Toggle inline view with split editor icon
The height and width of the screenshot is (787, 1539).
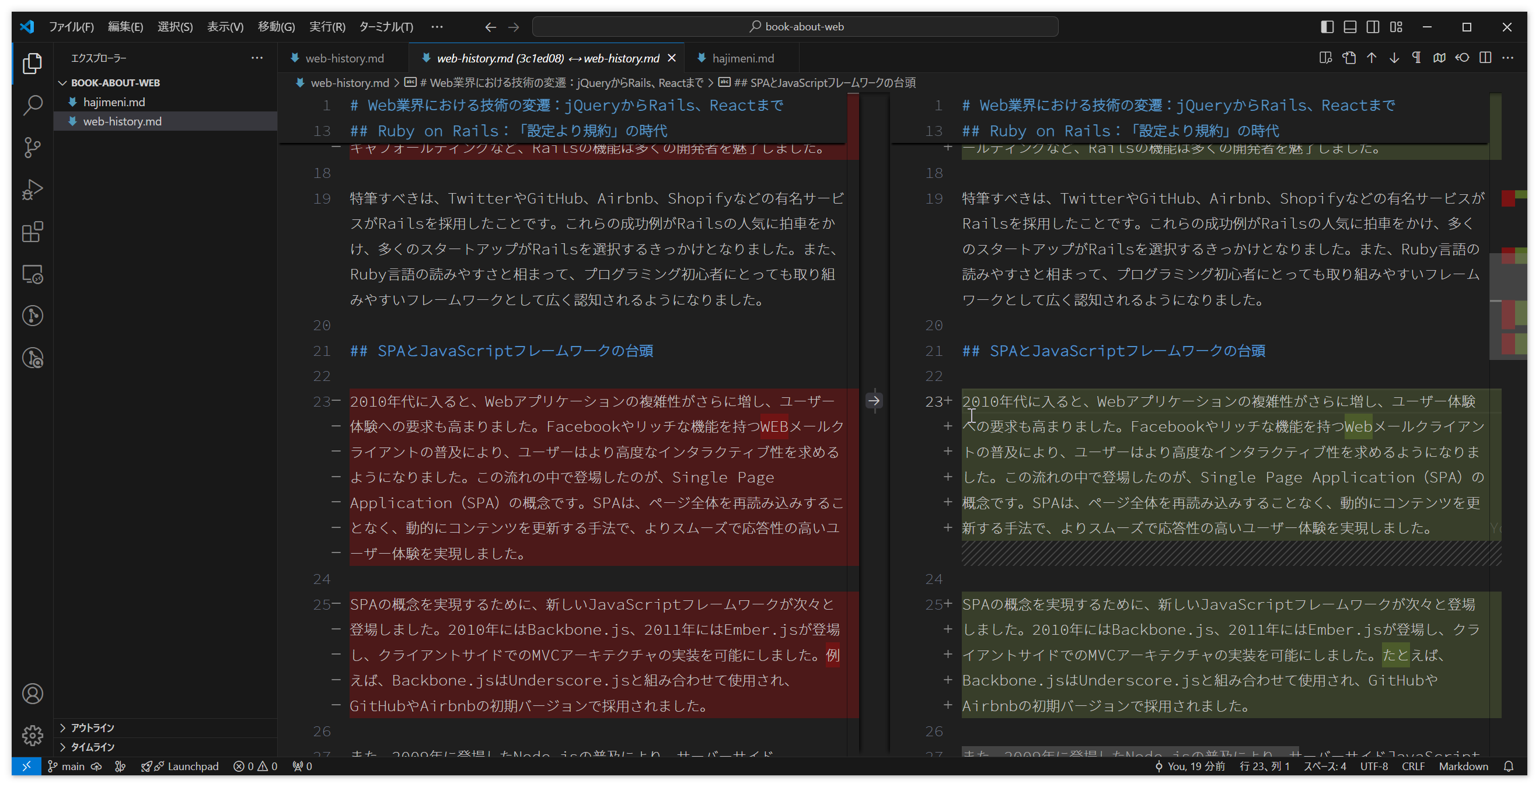point(1485,58)
